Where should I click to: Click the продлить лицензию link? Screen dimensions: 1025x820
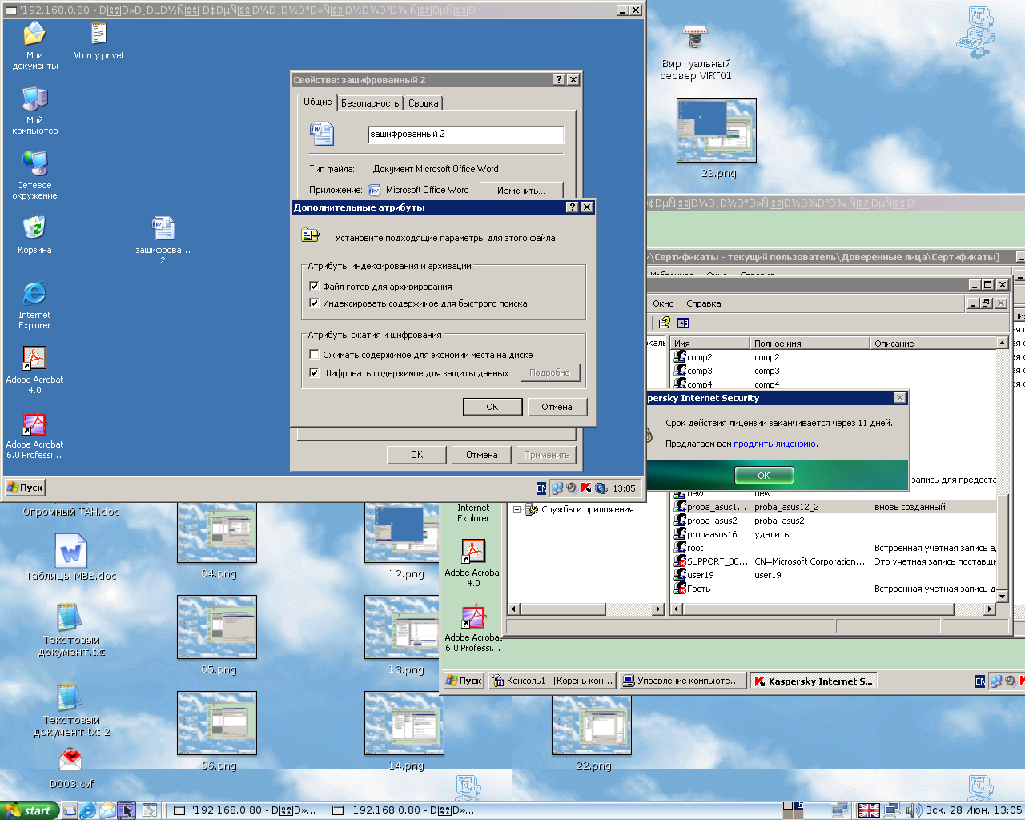(774, 444)
